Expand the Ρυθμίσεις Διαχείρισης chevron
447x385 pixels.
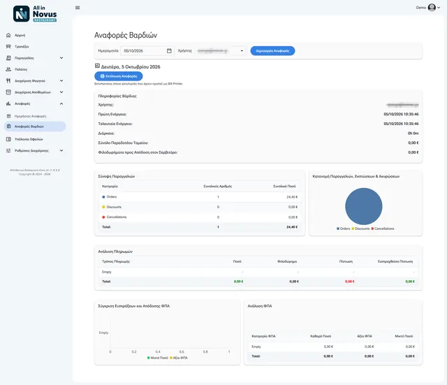(x=61, y=151)
